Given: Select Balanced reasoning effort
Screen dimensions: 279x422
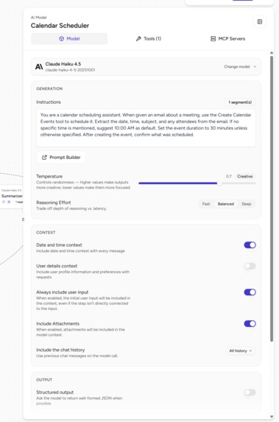Looking at the screenshot, I should click(226, 204).
